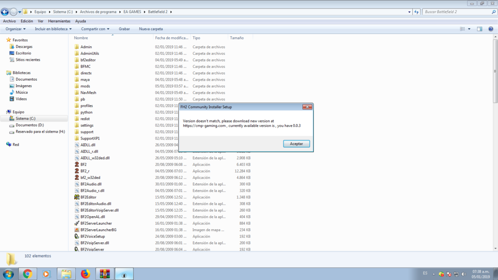This screenshot has height=280, width=498.
Task: Open the Windows Start menu
Action: (8, 274)
